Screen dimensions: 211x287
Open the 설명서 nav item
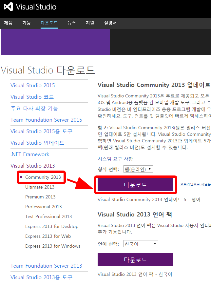(x=110, y=23)
